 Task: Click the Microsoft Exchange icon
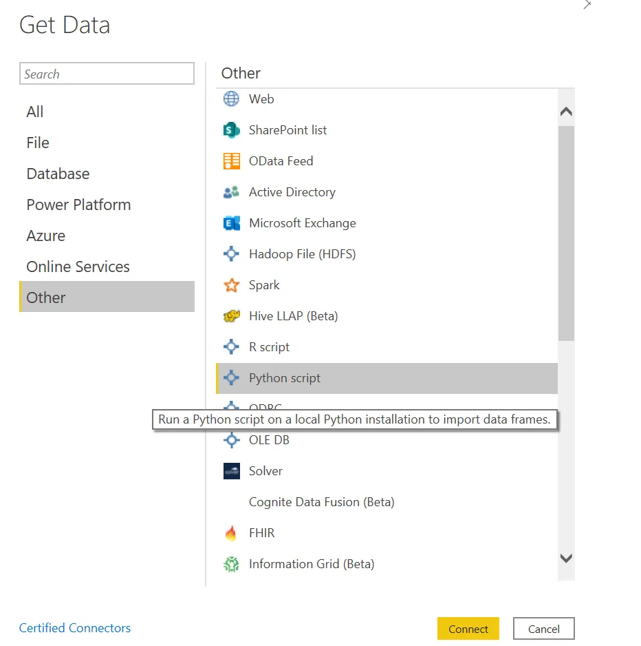[231, 223]
